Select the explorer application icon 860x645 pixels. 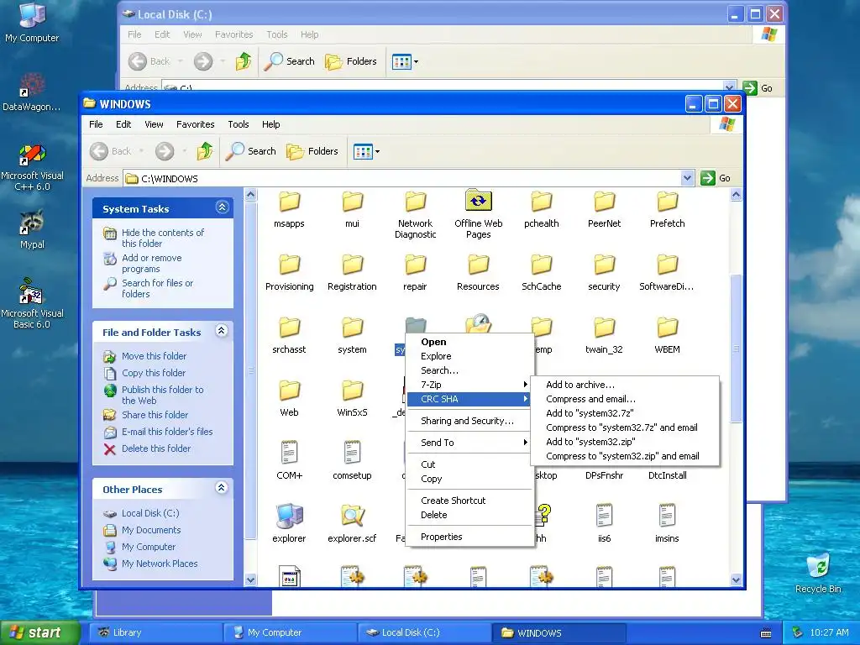[x=289, y=517]
